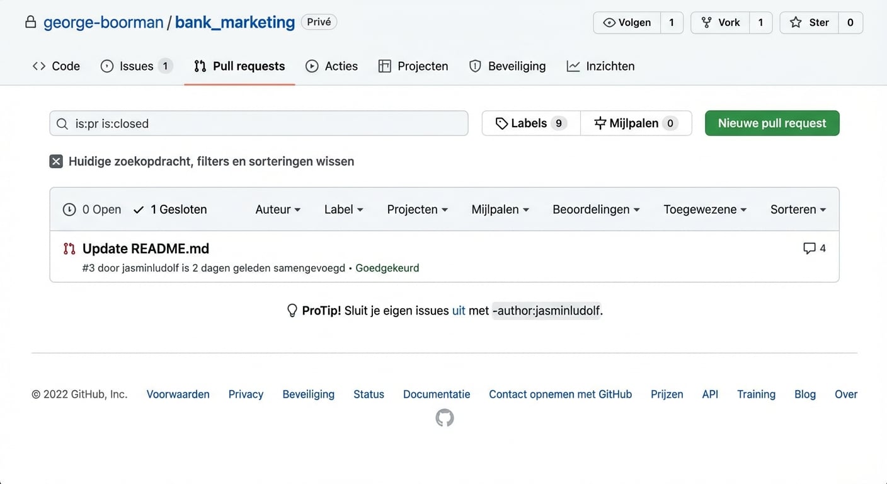Viewport: 887px width, 484px height.
Task: Select the Code tab icon
Action: pos(39,66)
